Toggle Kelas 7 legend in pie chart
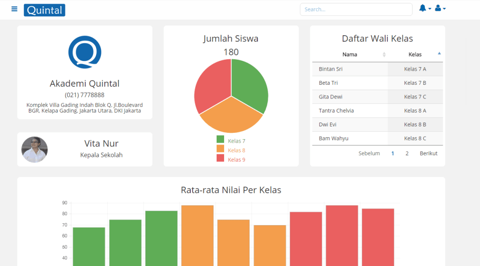This screenshot has width=480, height=266. pos(231,141)
